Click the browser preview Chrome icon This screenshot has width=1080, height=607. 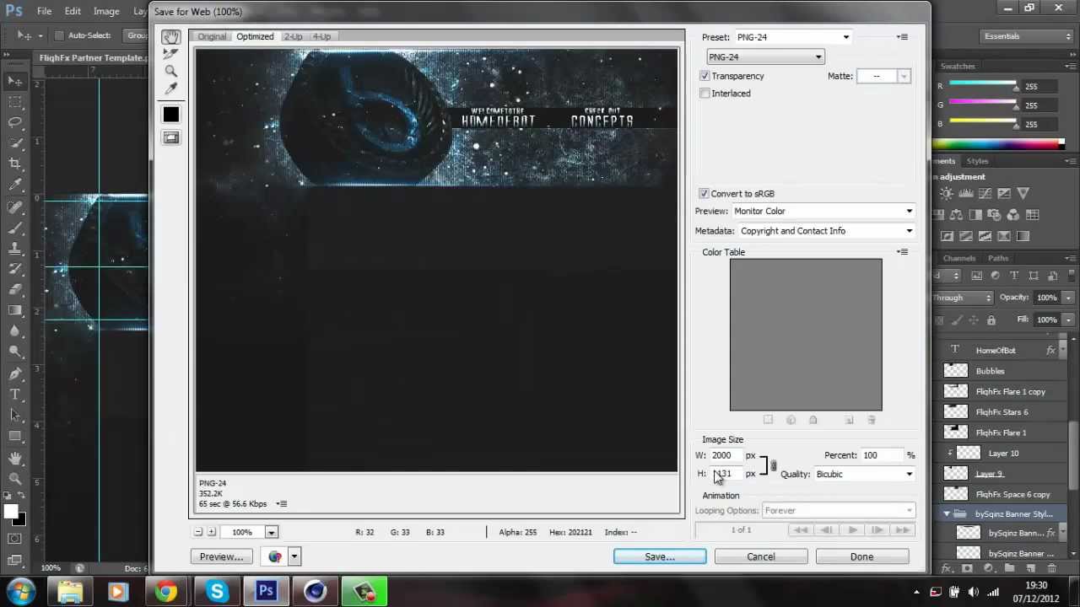pos(275,556)
